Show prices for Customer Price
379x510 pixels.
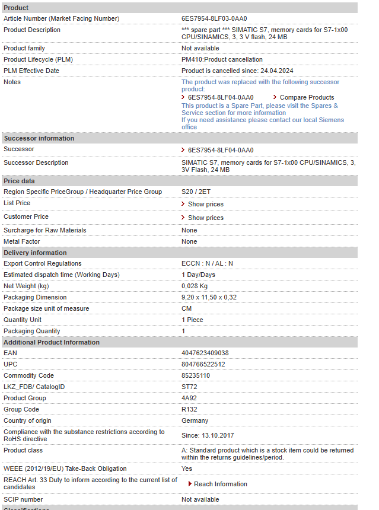(205, 218)
